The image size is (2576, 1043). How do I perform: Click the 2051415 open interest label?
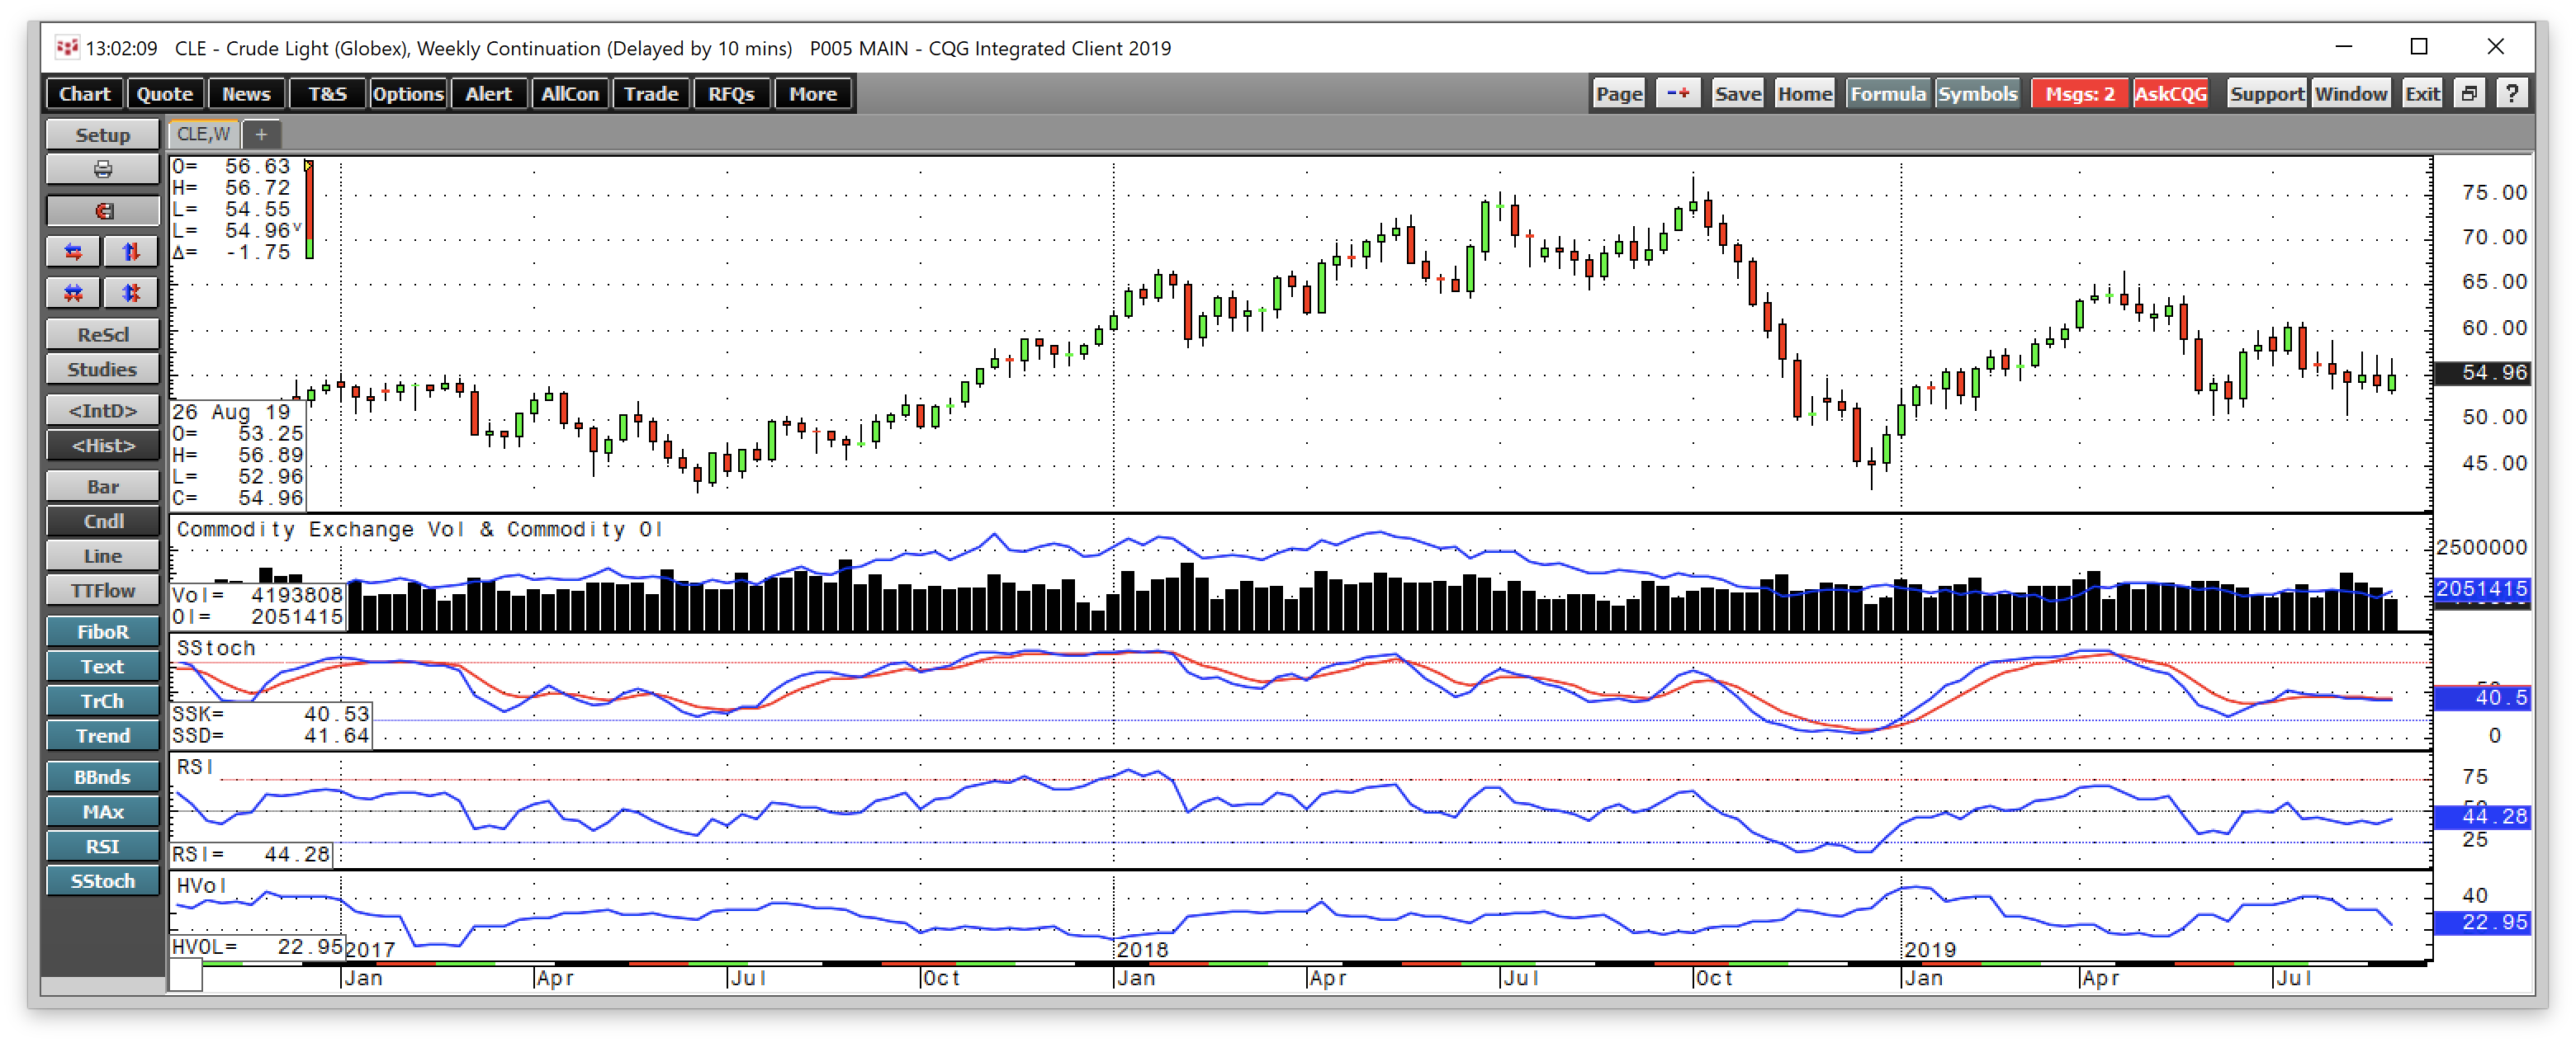[2482, 589]
